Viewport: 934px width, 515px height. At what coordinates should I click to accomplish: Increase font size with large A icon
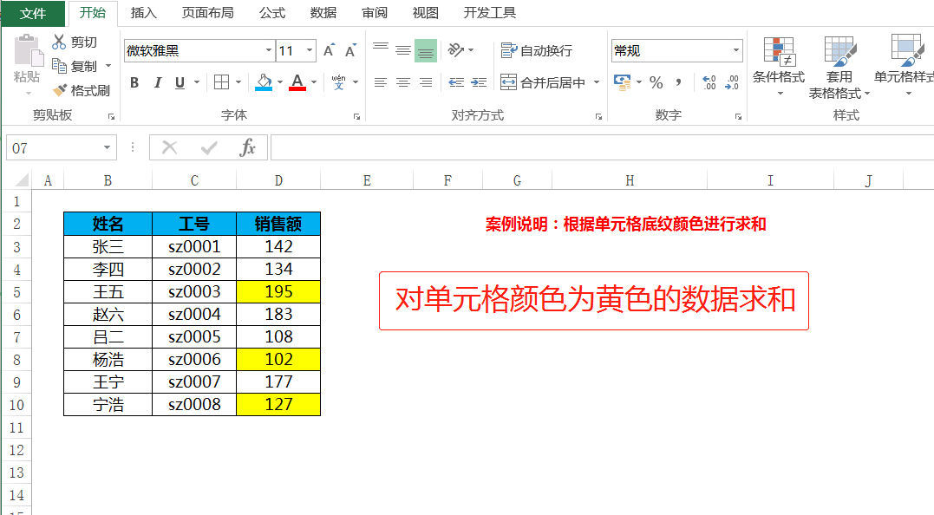coord(328,50)
